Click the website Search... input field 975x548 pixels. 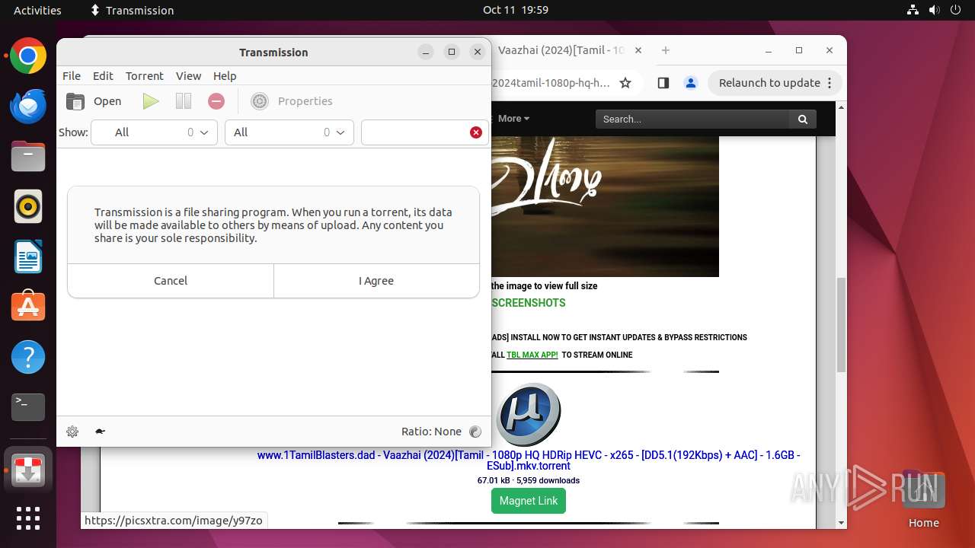[x=692, y=119]
